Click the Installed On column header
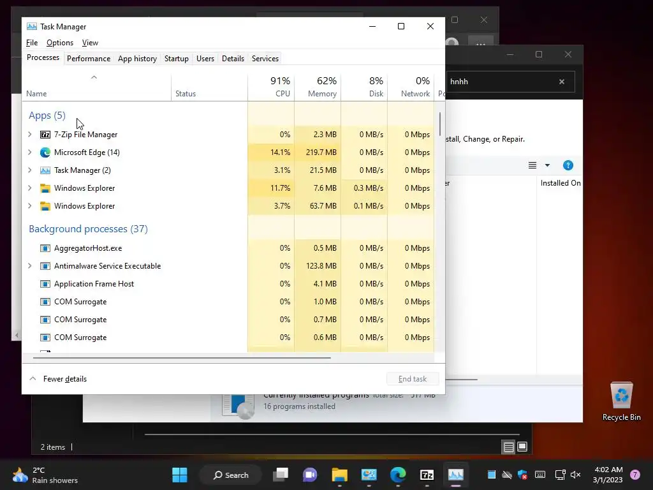The image size is (653, 490). [x=560, y=183]
